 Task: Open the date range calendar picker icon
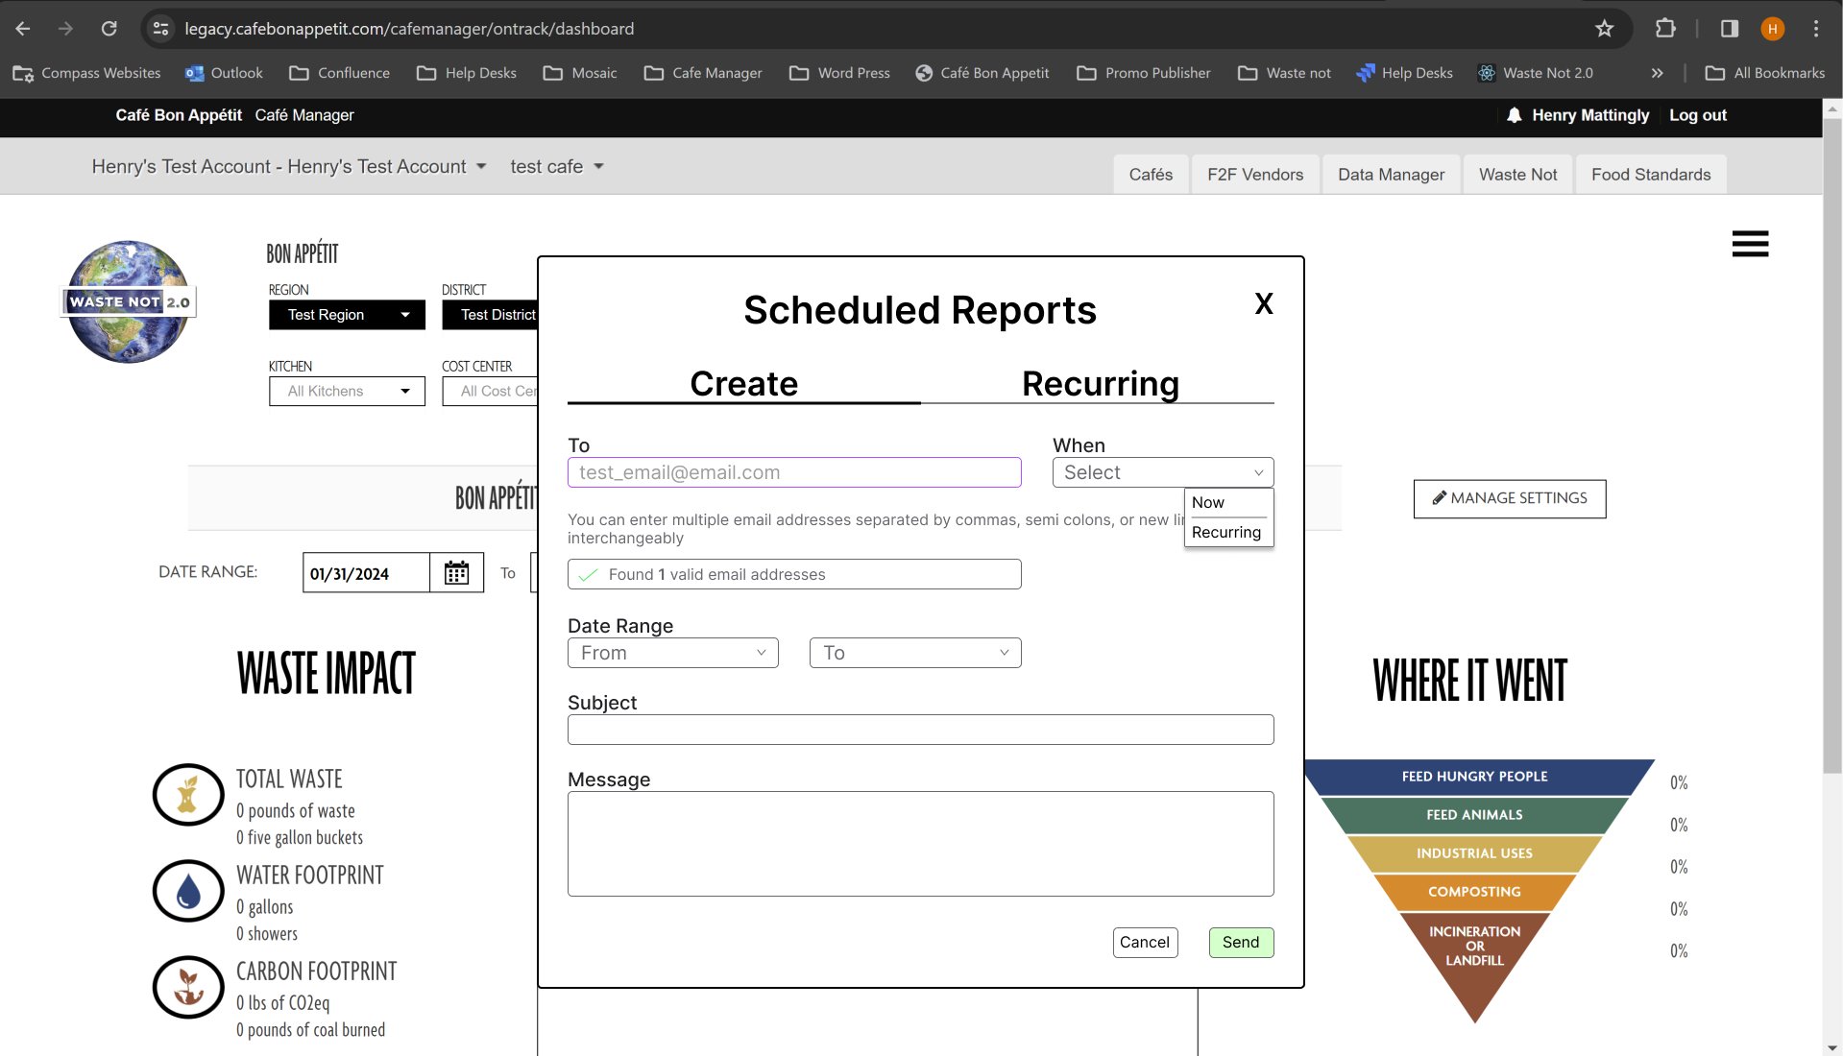456,573
